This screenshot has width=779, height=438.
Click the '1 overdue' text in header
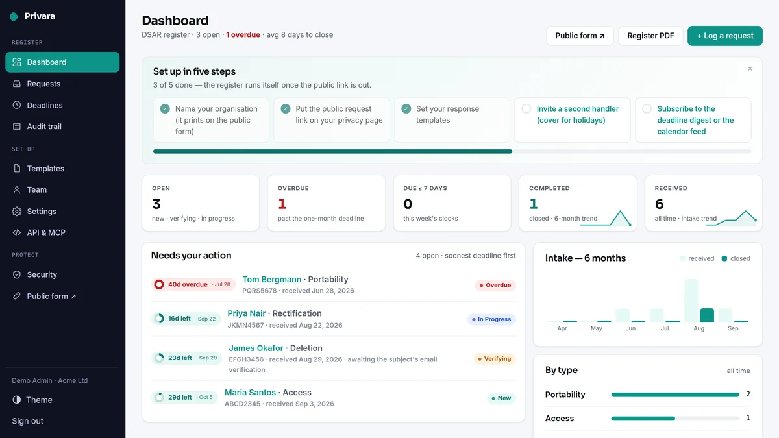(x=243, y=35)
